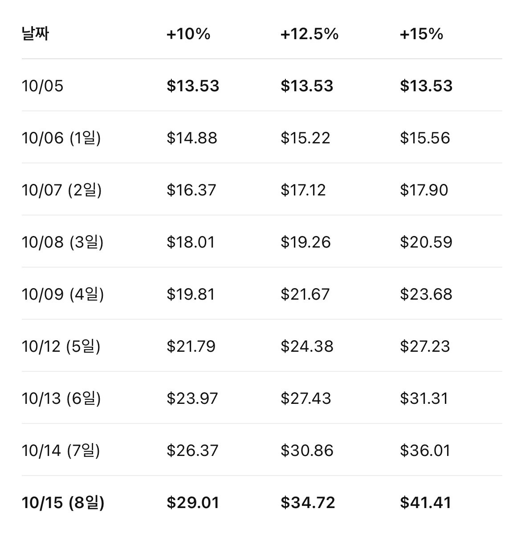This screenshot has width=525, height=541.
Task: Select the +15% column header
Action: pos(422,34)
